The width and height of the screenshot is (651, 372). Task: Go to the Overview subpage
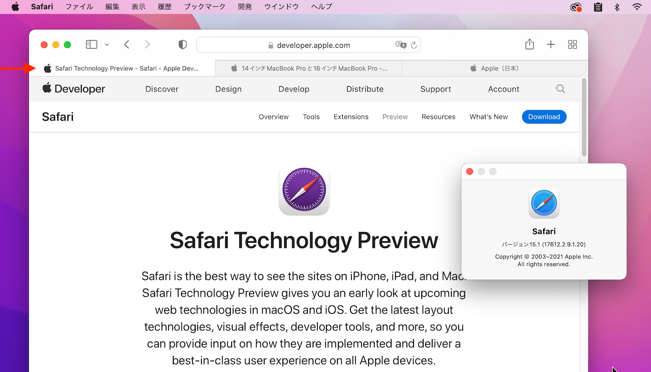(273, 117)
